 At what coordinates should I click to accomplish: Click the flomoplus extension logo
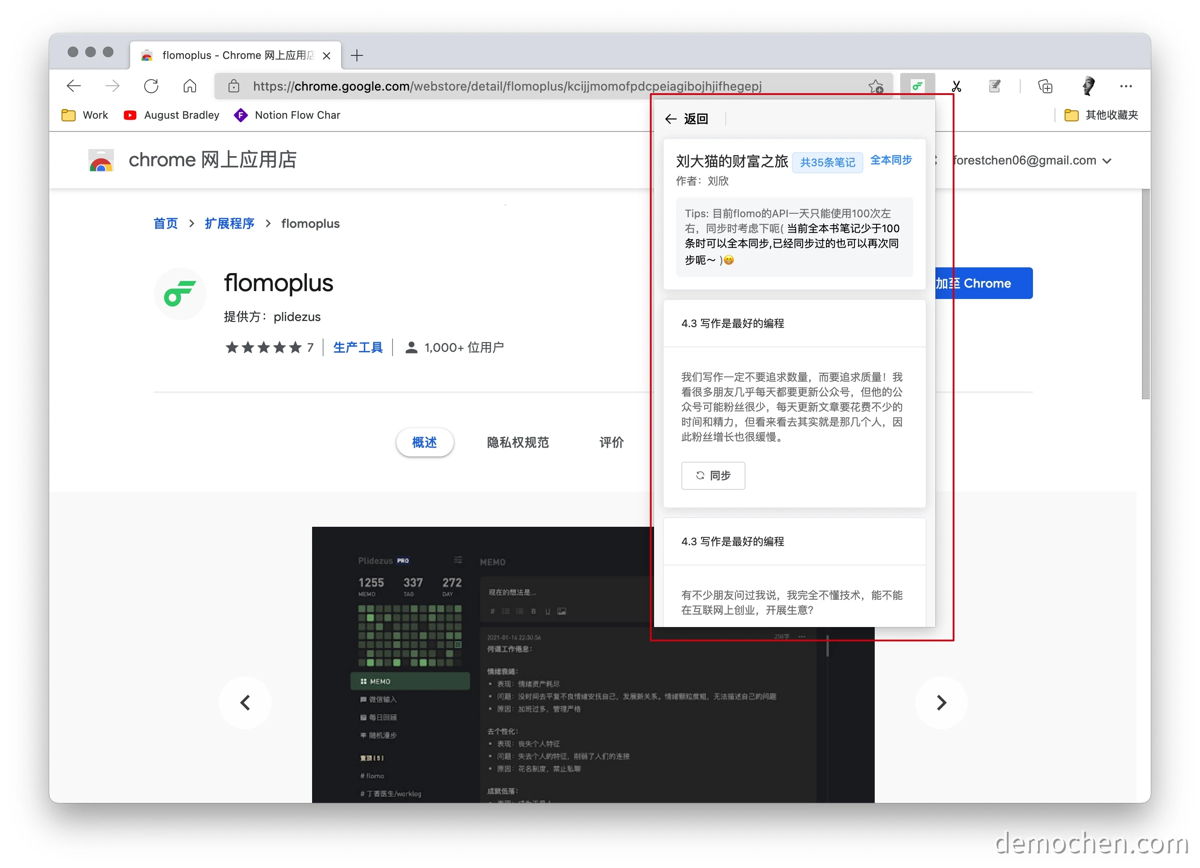click(180, 293)
